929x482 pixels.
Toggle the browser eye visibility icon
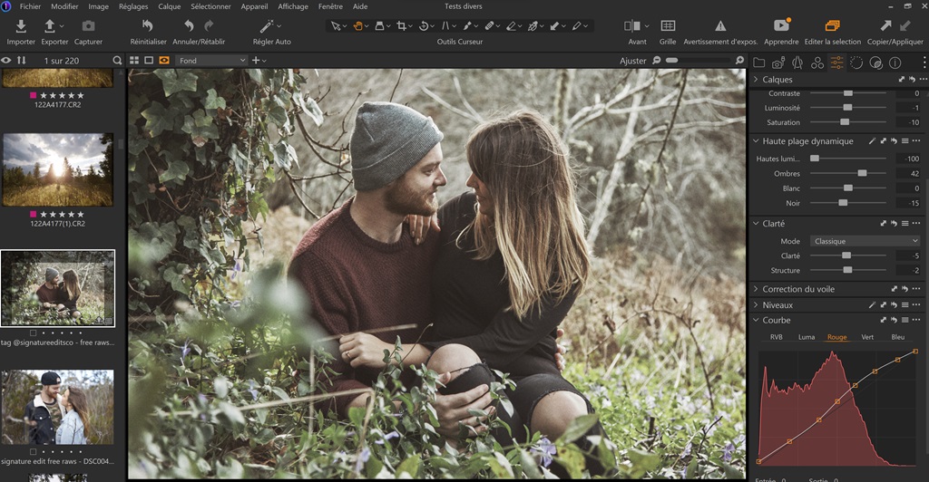click(6, 61)
